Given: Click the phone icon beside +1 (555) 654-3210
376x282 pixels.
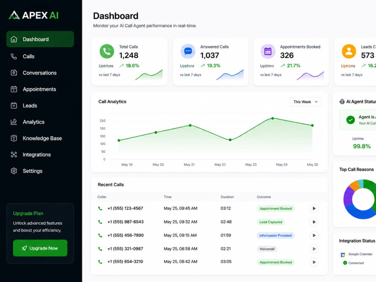Looking at the screenshot, I should pyautogui.click(x=100, y=262).
